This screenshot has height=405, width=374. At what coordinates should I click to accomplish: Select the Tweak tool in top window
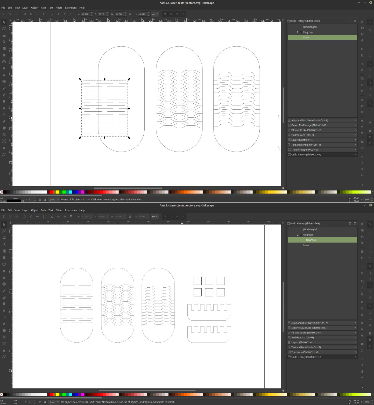tap(4, 35)
